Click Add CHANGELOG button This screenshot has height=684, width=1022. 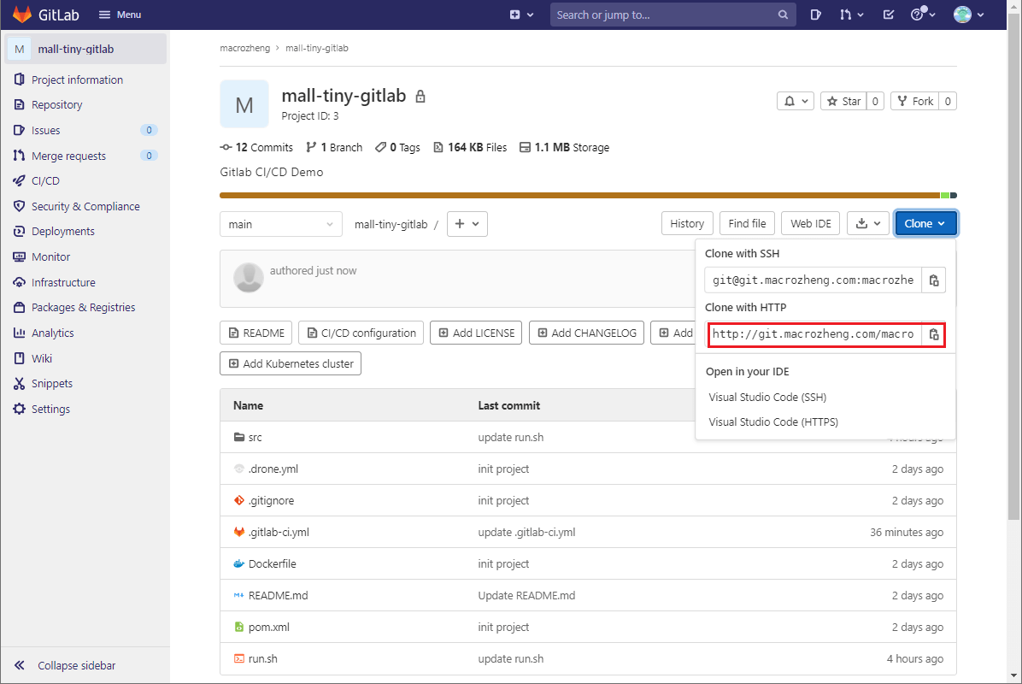click(586, 333)
